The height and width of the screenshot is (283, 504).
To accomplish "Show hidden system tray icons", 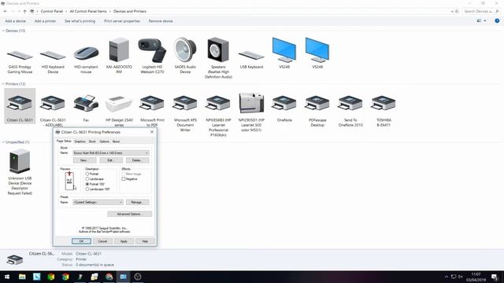I will coord(447,277).
